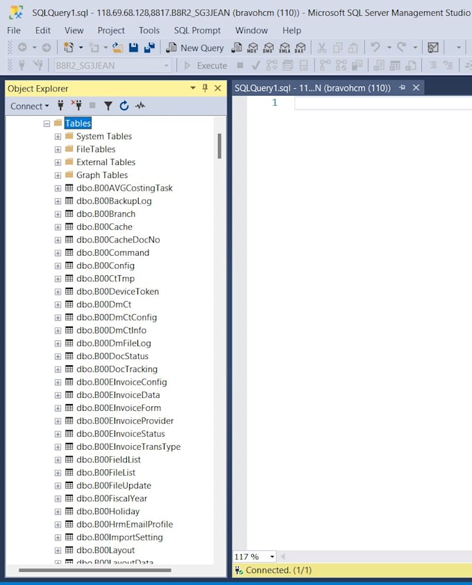Viewport: 472px width, 585px height.
Task: Click the Undo icon
Action: (376, 47)
